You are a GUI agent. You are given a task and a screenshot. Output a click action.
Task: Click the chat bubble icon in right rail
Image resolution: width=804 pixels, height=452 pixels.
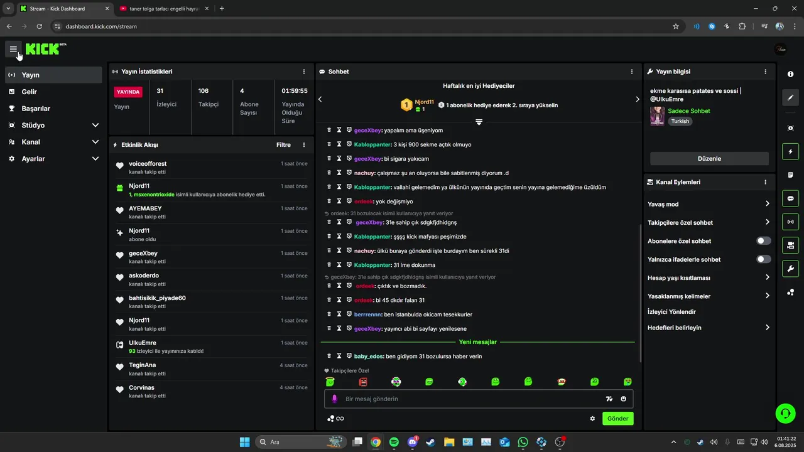point(790,198)
